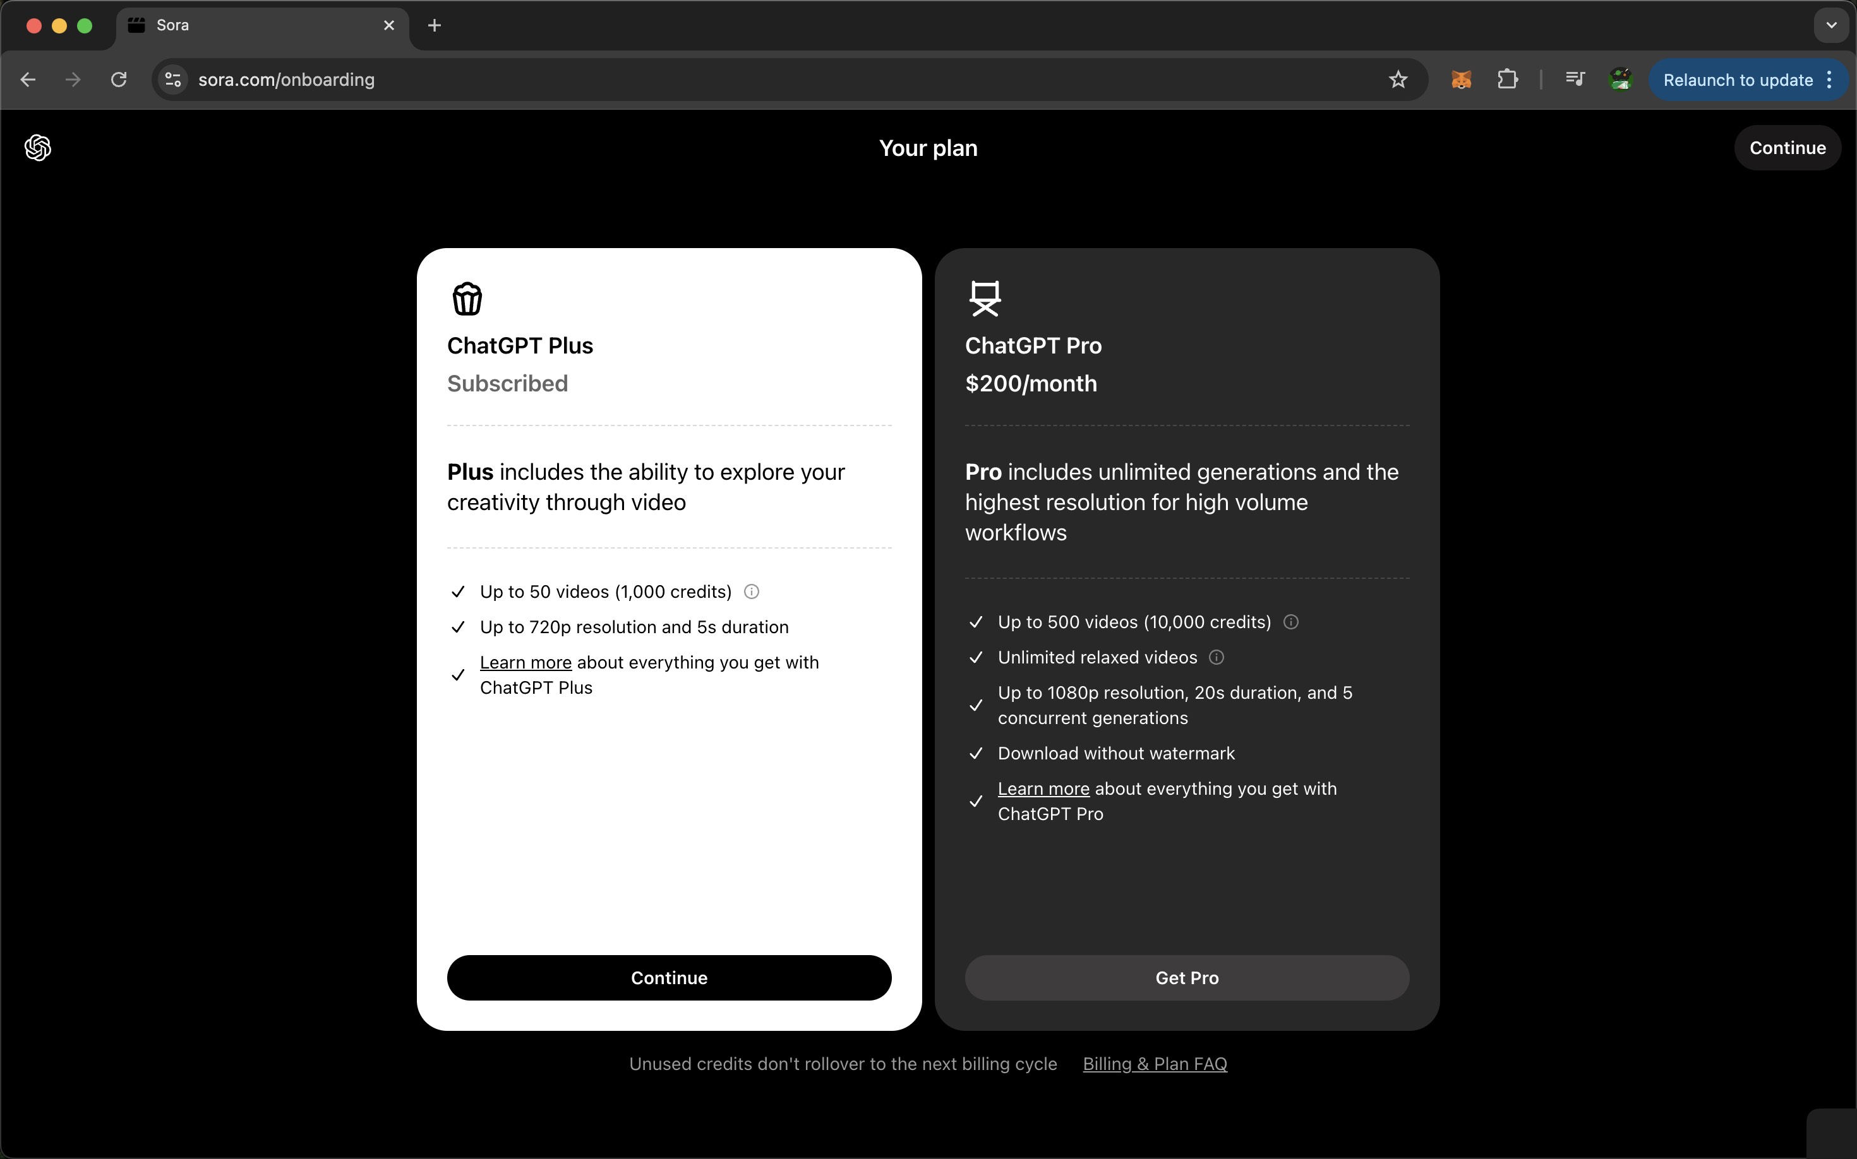Select the Sora browser tab
Screen dimensions: 1857x1159
263,25
